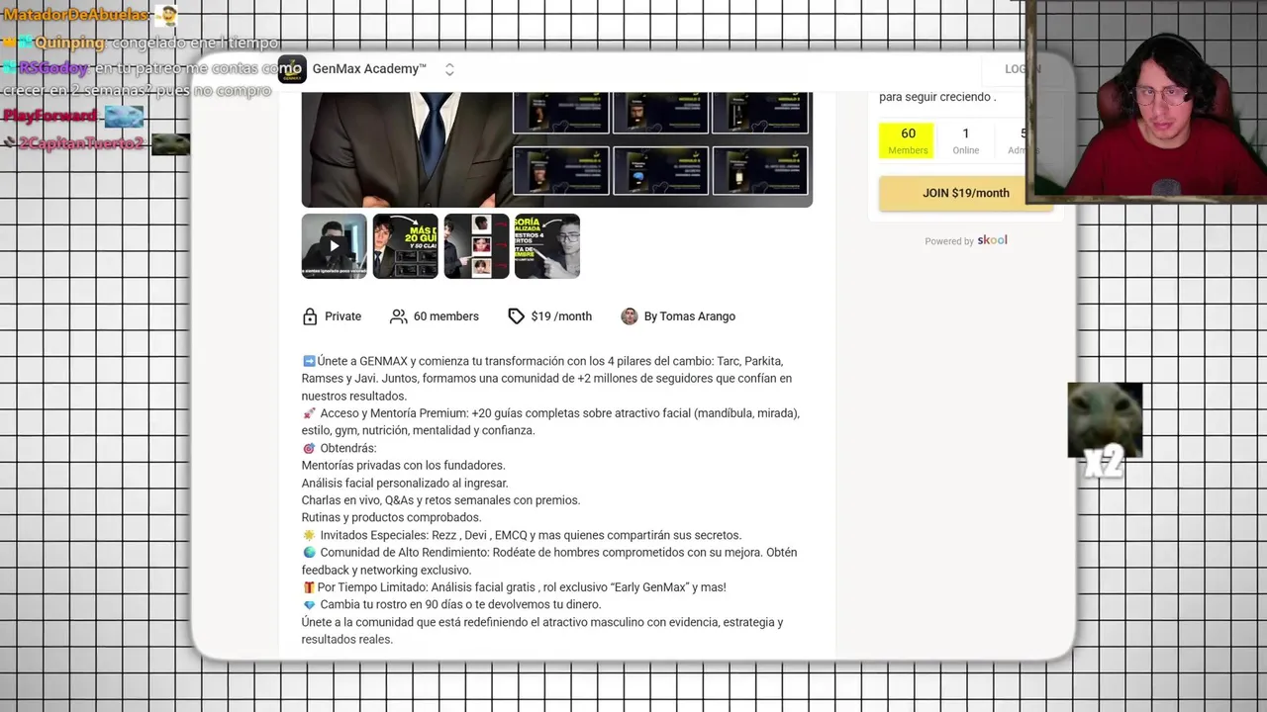The height and width of the screenshot is (712, 1267).
Task: Click 'para seguir creciendo .' sidebar text
Action: point(937,97)
